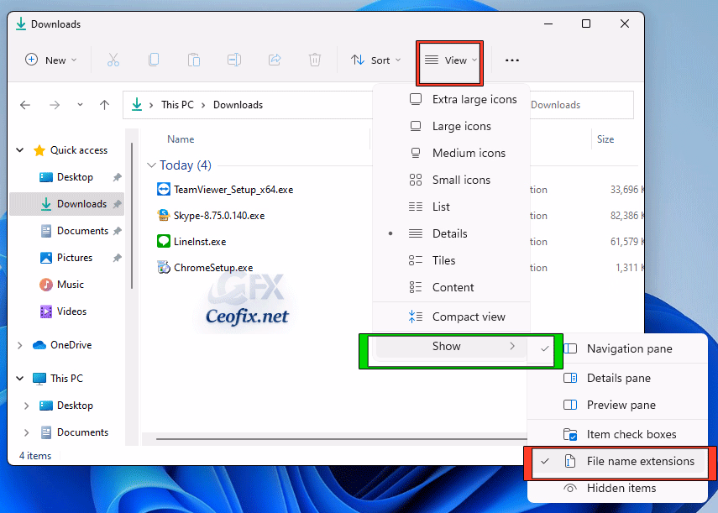
Task: Select Large icons view option
Action: pos(461,126)
